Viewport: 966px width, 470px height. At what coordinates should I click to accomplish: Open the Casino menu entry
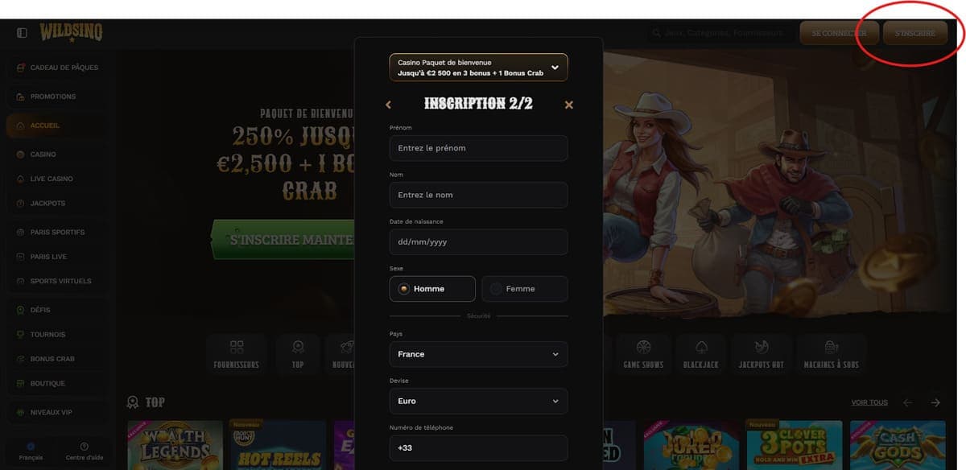tap(45, 154)
